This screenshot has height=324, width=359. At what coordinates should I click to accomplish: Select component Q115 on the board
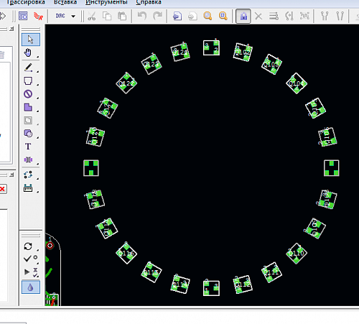coord(151,272)
